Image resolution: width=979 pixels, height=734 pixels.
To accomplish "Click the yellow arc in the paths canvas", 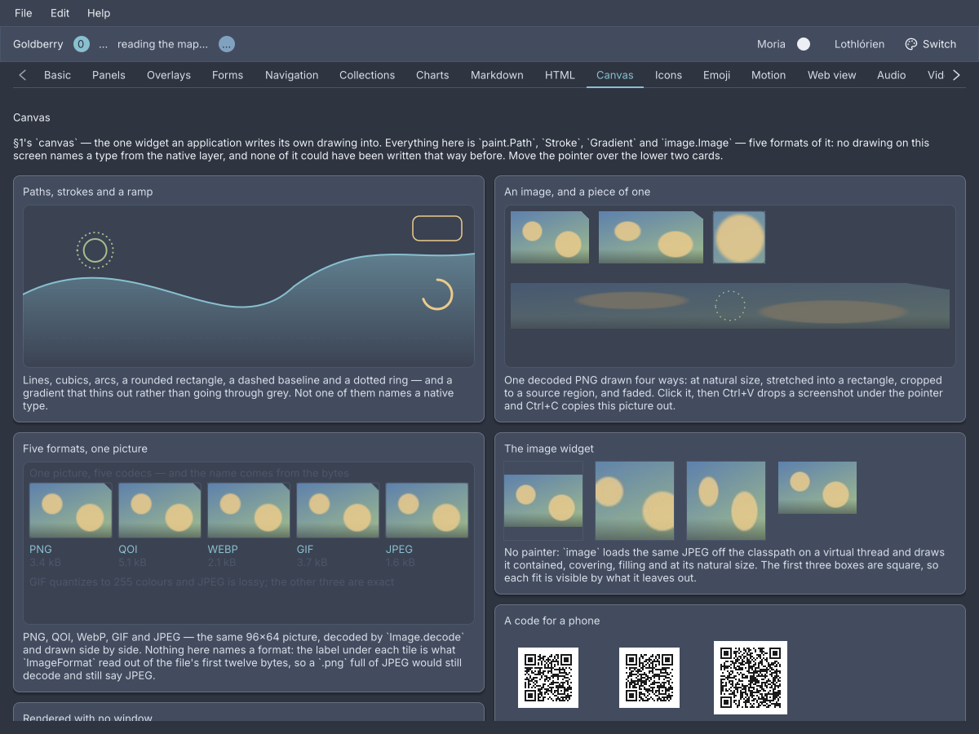I will (x=437, y=294).
